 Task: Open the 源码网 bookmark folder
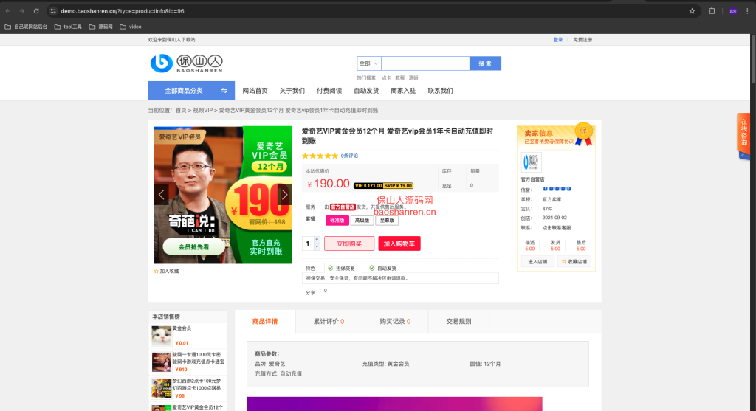pyautogui.click(x=100, y=27)
